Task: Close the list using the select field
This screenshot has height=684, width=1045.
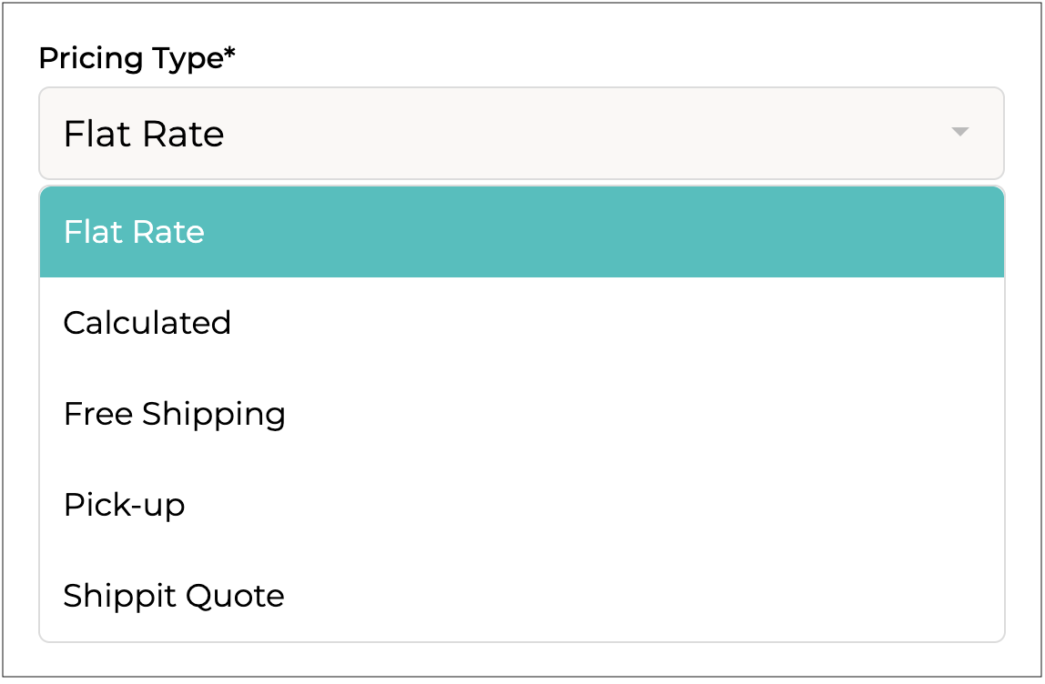Action: tap(521, 134)
